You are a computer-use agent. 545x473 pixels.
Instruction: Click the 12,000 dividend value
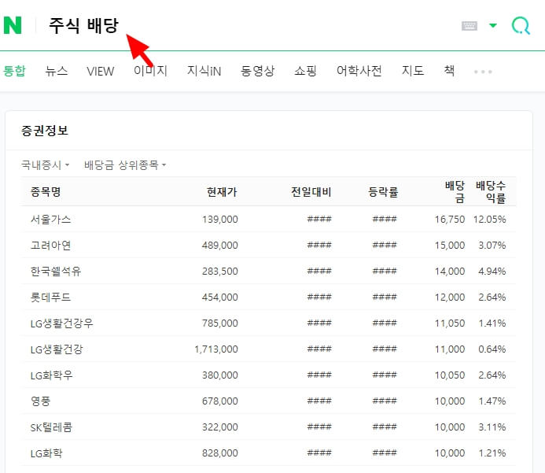tap(450, 297)
